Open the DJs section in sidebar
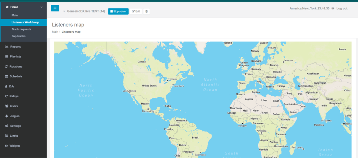This screenshot has width=358, height=166. tap(12, 86)
